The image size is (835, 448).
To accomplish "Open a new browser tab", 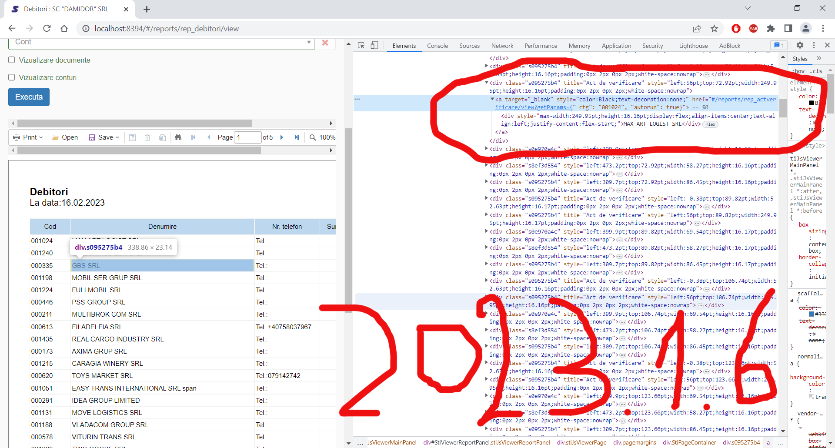I will click(x=147, y=9).
